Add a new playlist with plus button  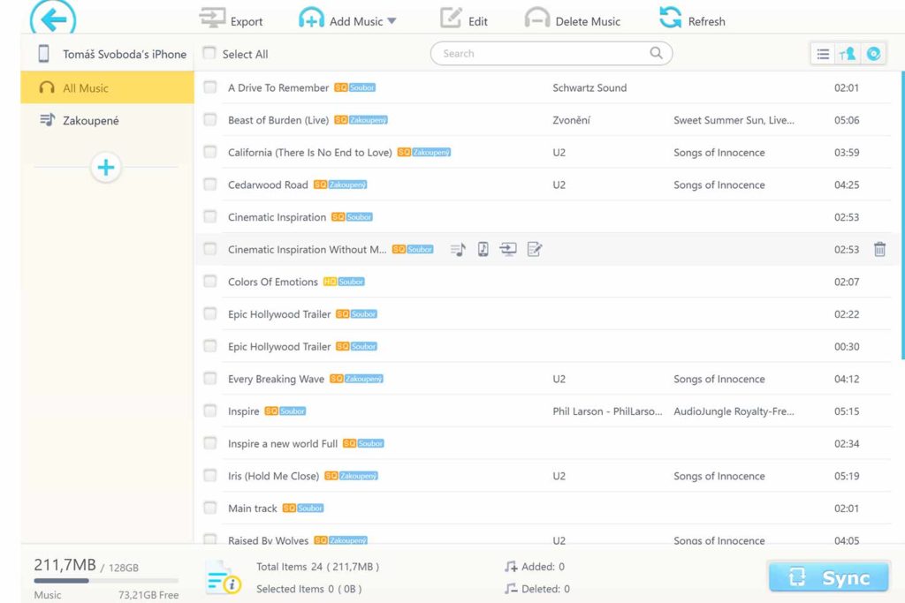click(x=106, y=167)
